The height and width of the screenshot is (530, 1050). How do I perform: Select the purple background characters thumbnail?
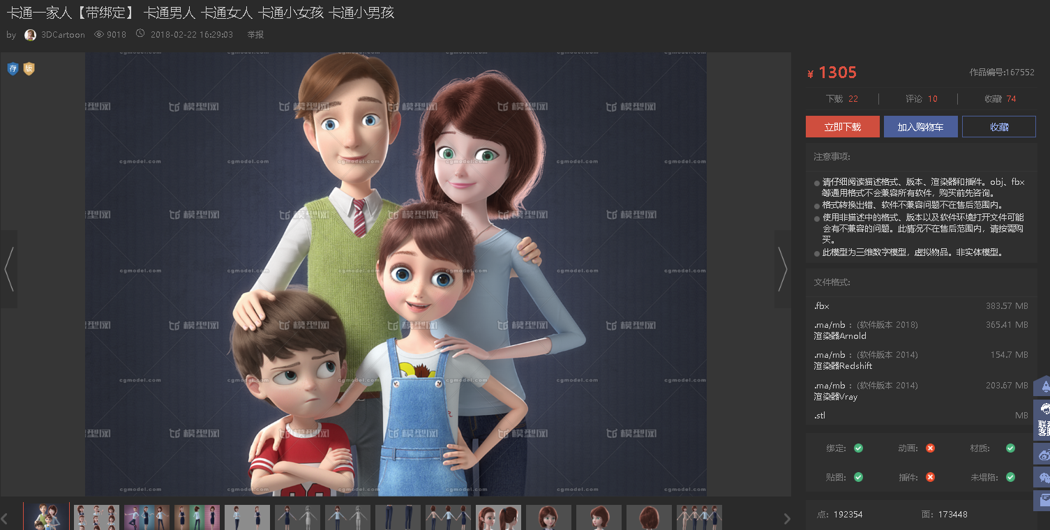tap(147, 517)
